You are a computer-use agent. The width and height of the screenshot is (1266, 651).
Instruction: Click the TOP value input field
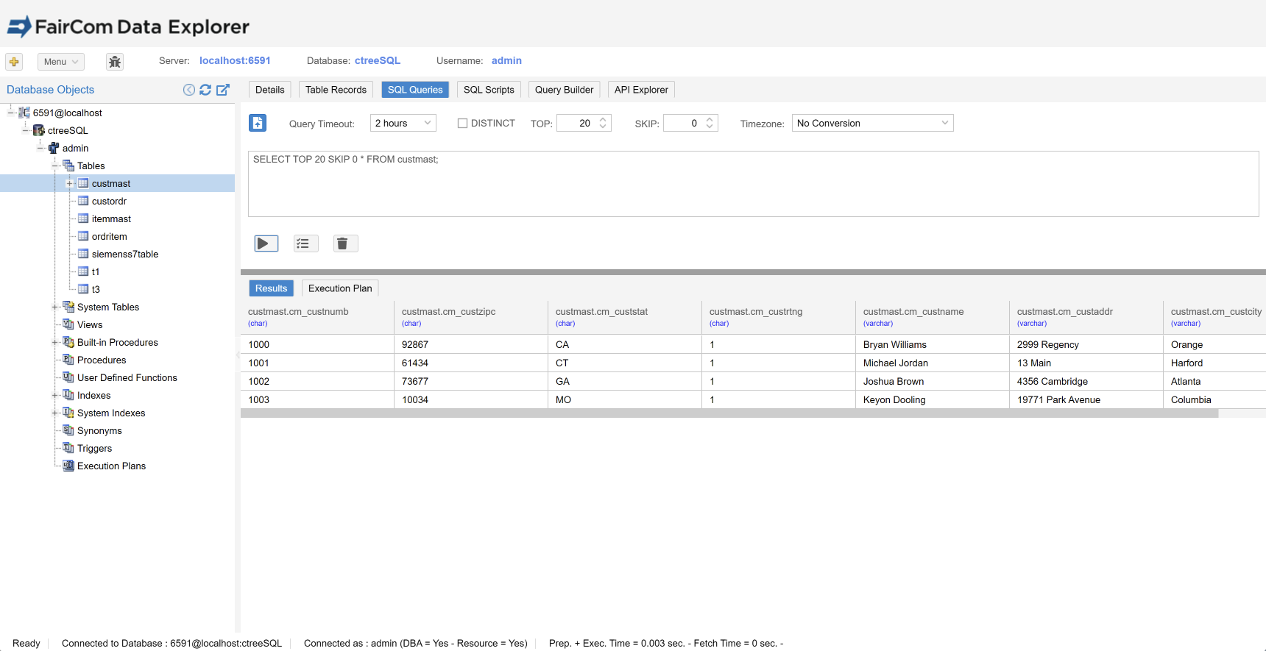pos(577,123)
